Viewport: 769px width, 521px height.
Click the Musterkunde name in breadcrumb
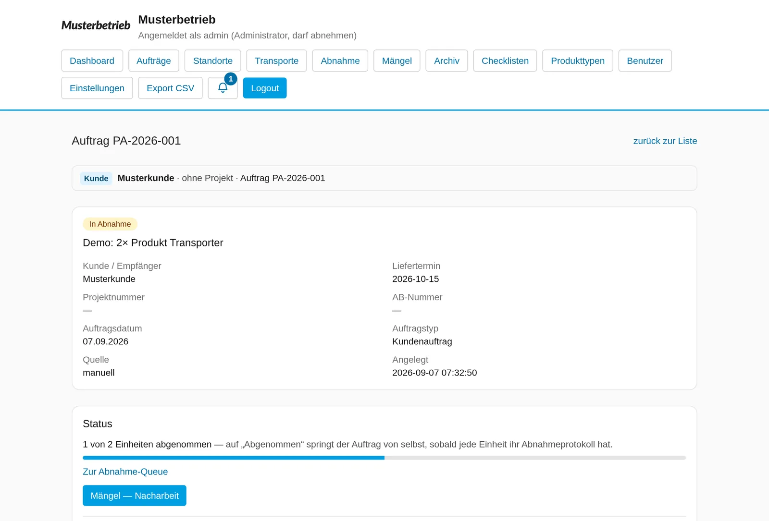click(146, 178)
